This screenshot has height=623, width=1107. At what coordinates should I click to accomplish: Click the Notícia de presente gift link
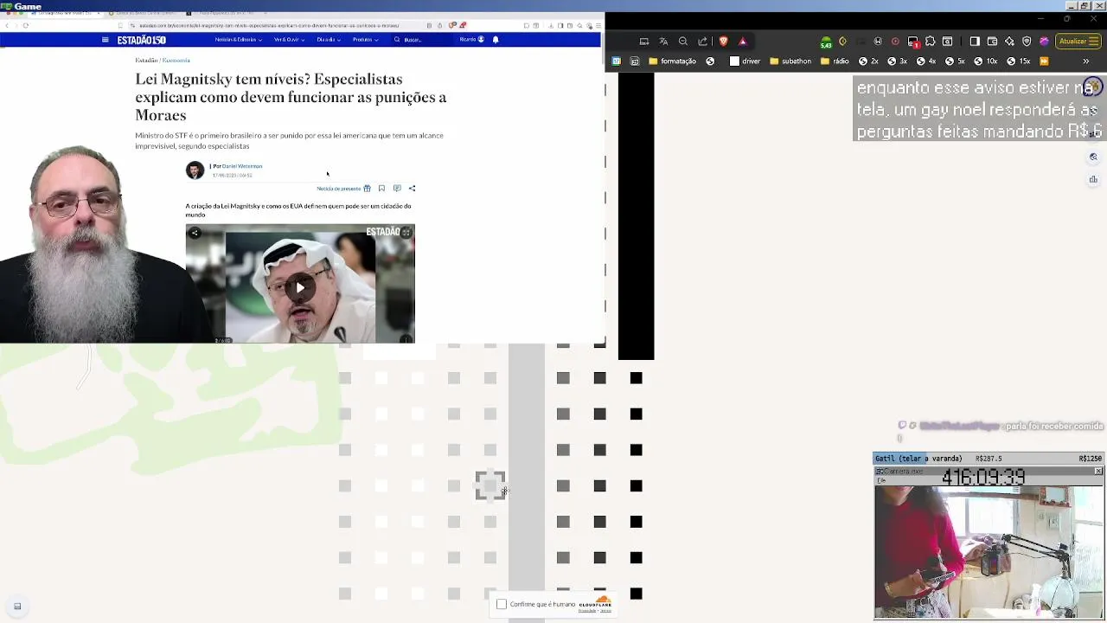[x=343, y=188]
